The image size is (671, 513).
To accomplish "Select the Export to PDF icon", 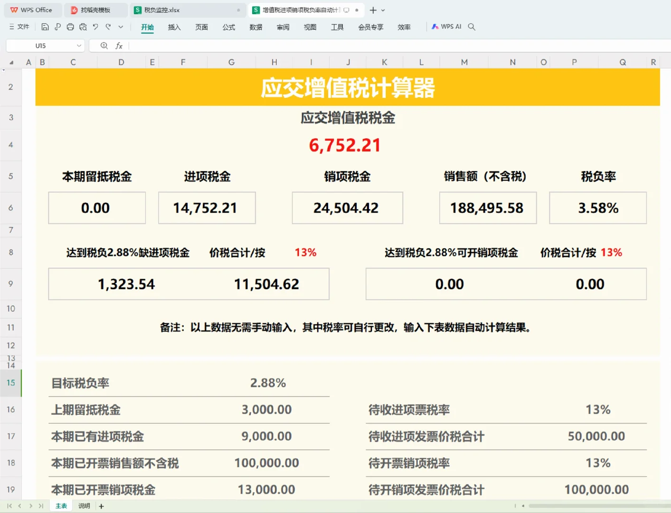I will click(x=57, y=27).
